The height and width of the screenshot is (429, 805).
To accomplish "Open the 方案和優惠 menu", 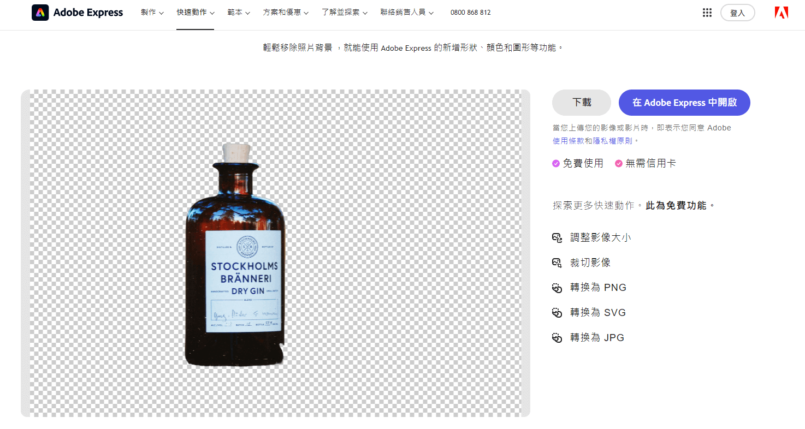I will (285, 13).
